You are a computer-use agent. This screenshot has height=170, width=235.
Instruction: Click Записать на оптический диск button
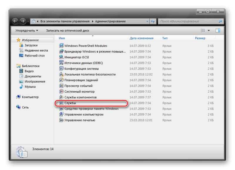(x=68, y=31)
